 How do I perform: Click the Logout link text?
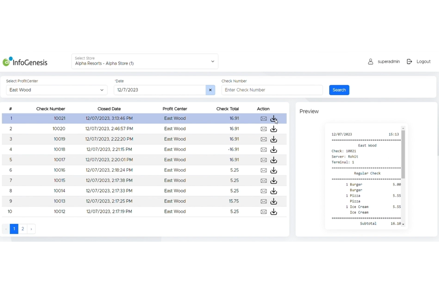(x=423, y=61)
